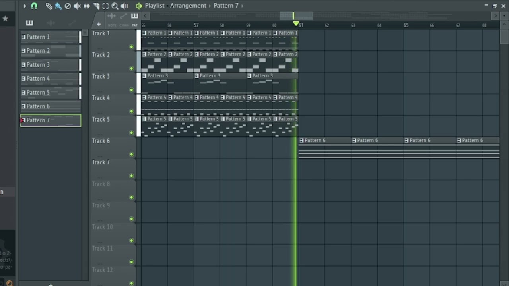509x286 pixels.
Task: Enable the magnet snap tool
Action: [x=34, y=6]
